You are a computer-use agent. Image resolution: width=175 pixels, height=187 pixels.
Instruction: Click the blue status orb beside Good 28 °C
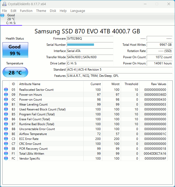pos(2,15)
